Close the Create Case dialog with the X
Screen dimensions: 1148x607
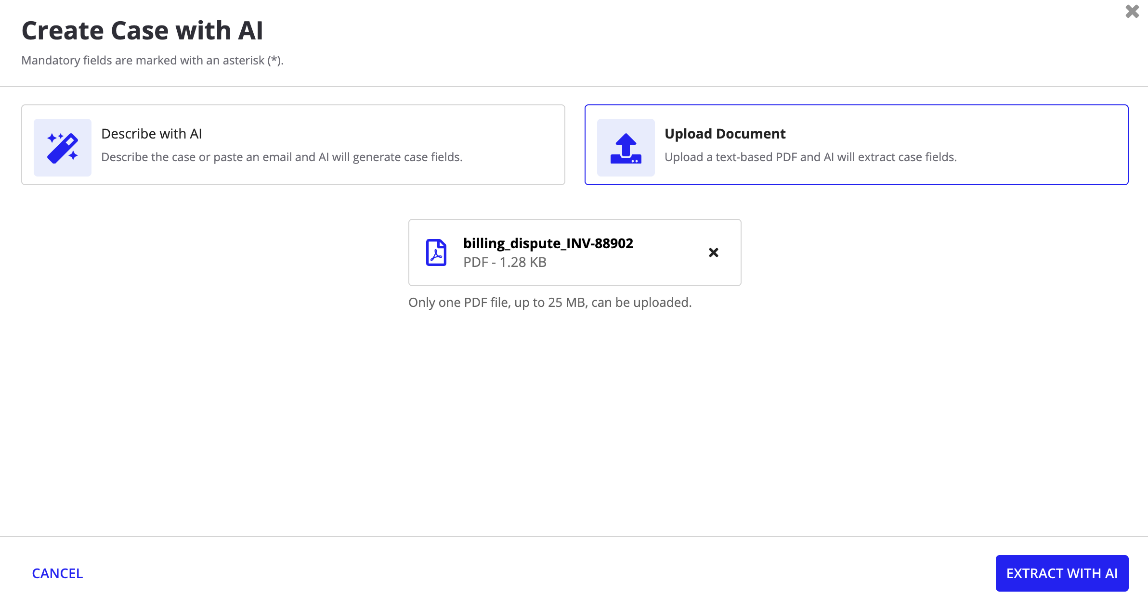pos(1132,11)
